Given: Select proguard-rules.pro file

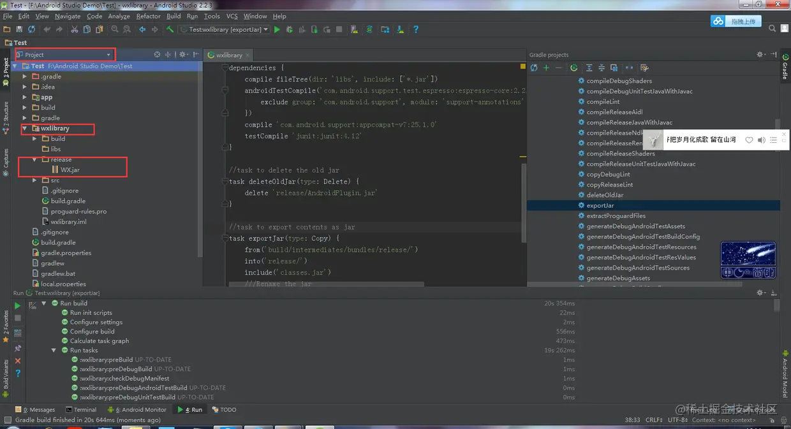Looking at the screenshot, I should point(73,211).
